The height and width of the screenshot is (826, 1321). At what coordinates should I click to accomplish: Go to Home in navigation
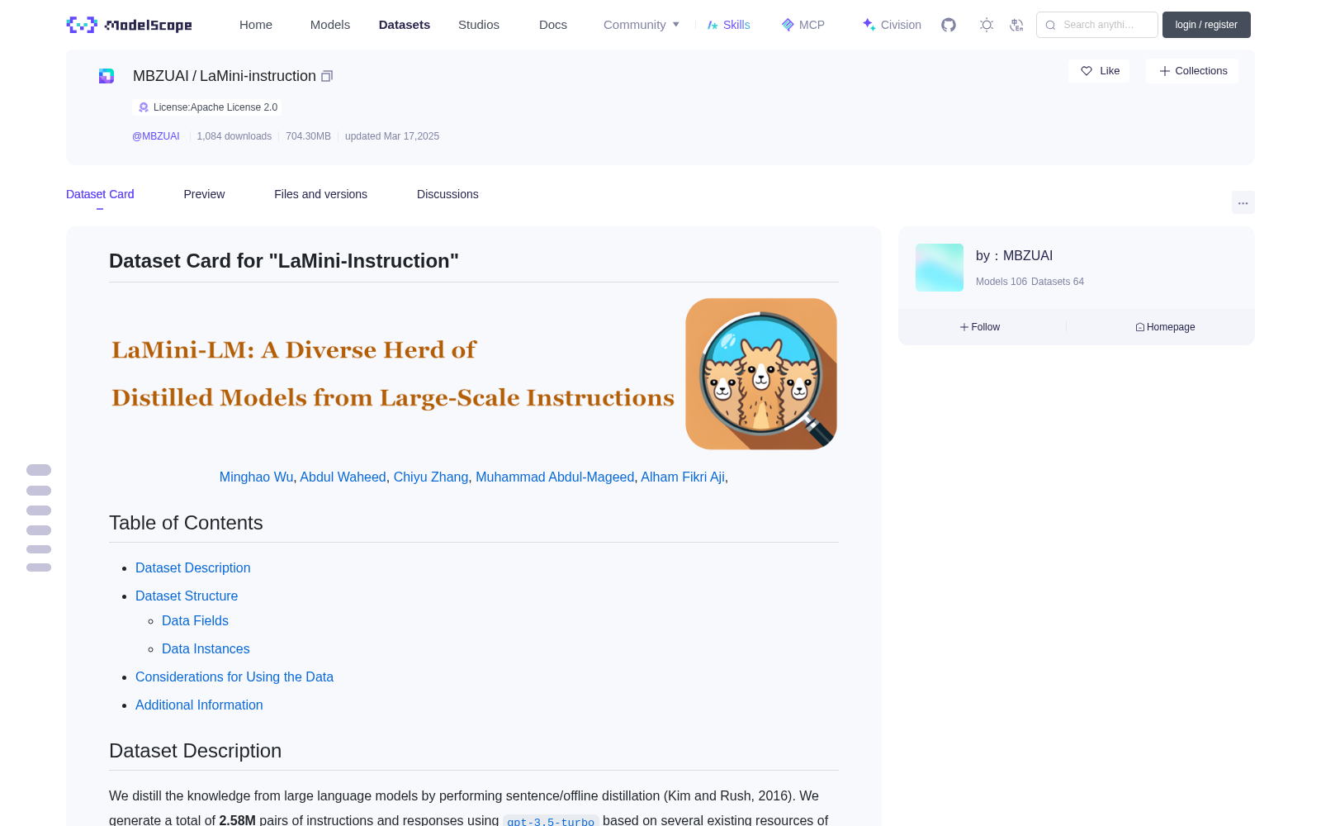(256, 25)
